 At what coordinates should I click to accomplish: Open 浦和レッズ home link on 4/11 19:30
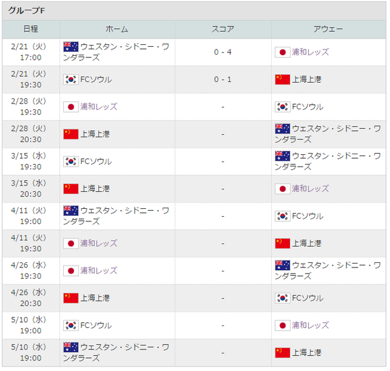99,243
